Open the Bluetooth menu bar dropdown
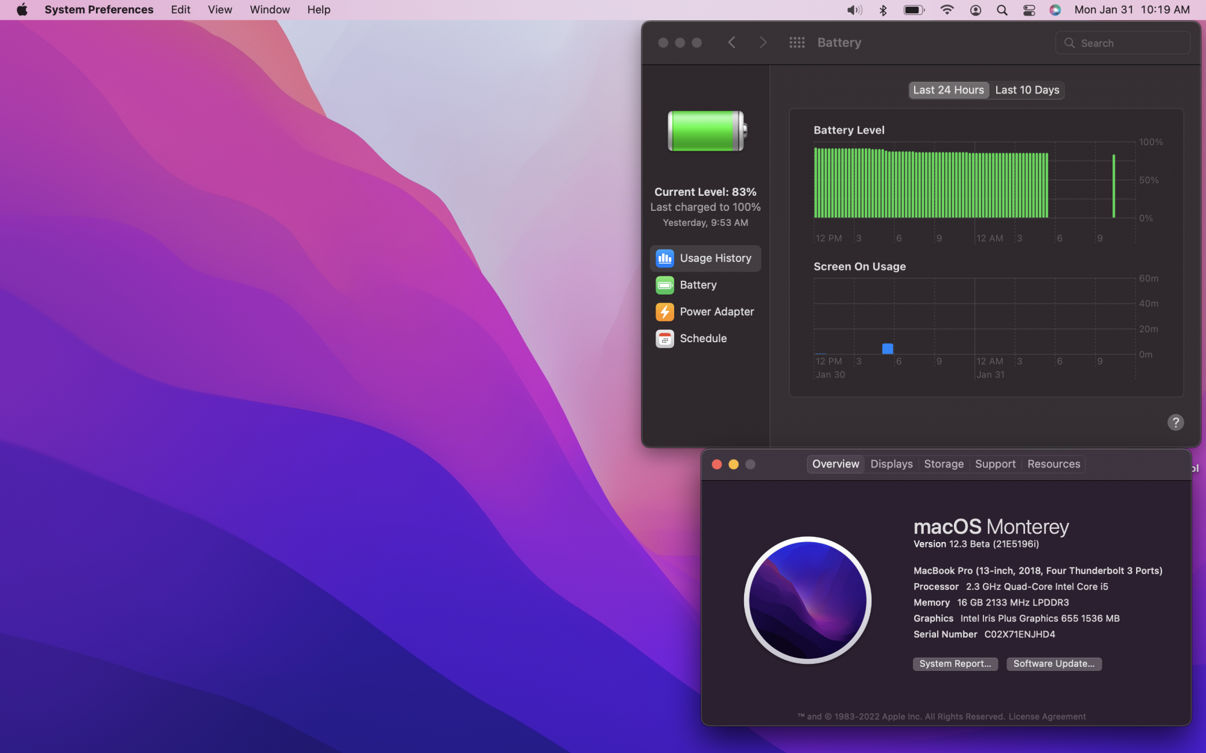1206x753 pixels. click(x=883, y=10)
